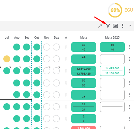Open the toolbar's vertical three-dot menu
Viewport: 137px width, 129px height.
(x=122, y=26)
